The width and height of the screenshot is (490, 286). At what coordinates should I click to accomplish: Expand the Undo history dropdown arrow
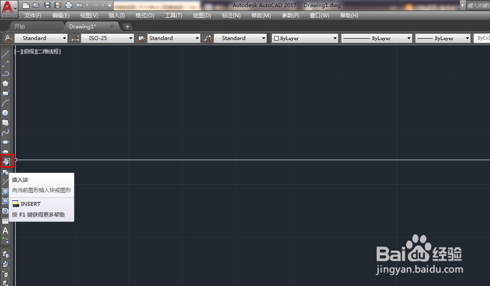click(x=87, y=5)
